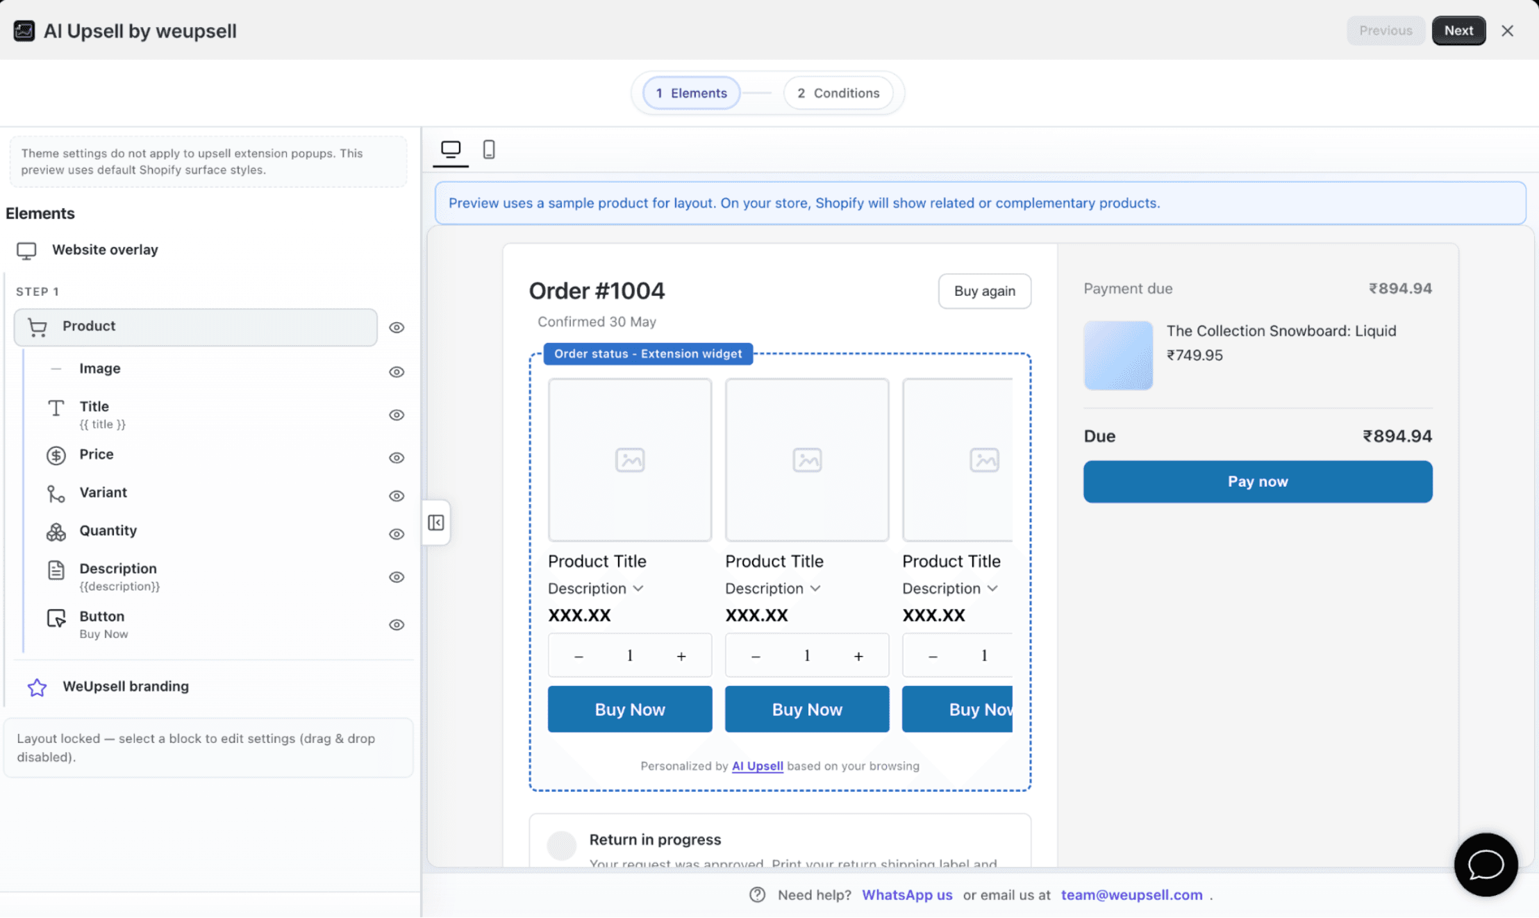The image size is (1539, 918).
Task: Click the help question mark icon
Action: point(757,894)
